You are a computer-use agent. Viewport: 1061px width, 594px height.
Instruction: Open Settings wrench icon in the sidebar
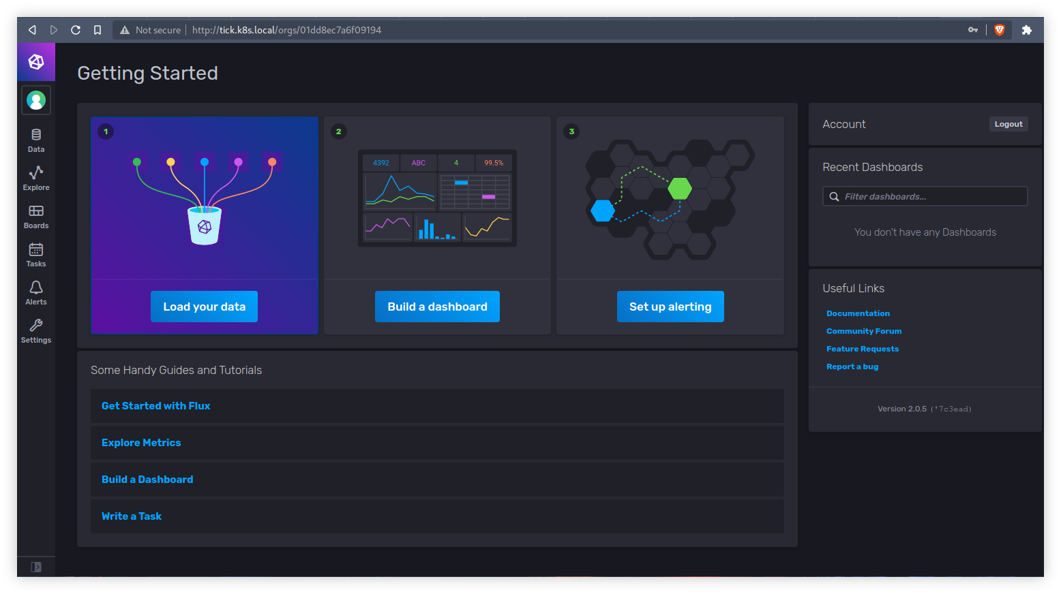36,330
